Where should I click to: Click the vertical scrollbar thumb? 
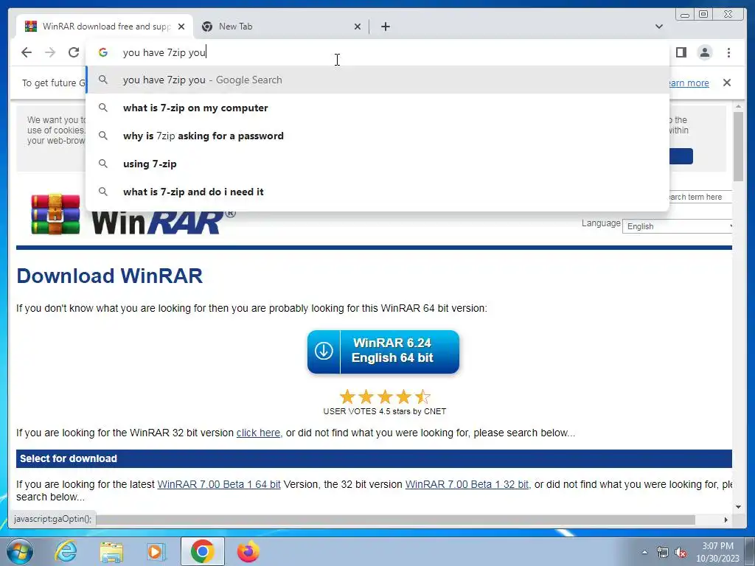(739, 147)
